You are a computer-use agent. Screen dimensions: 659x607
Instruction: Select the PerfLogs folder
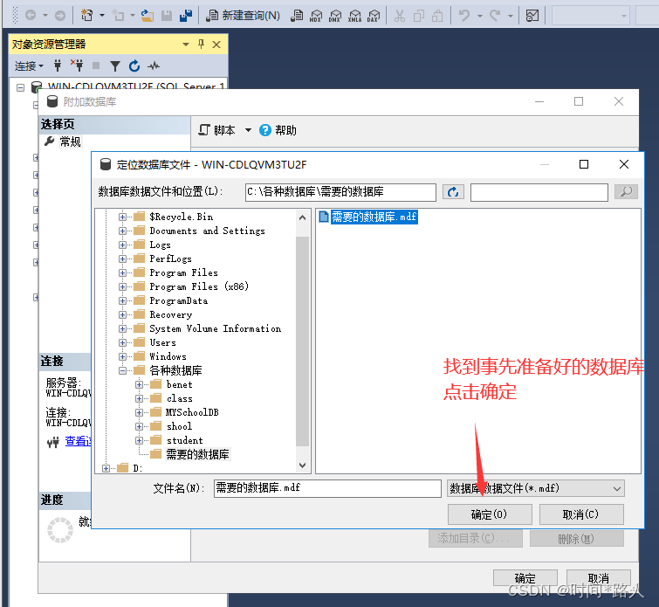click(170, 259)
